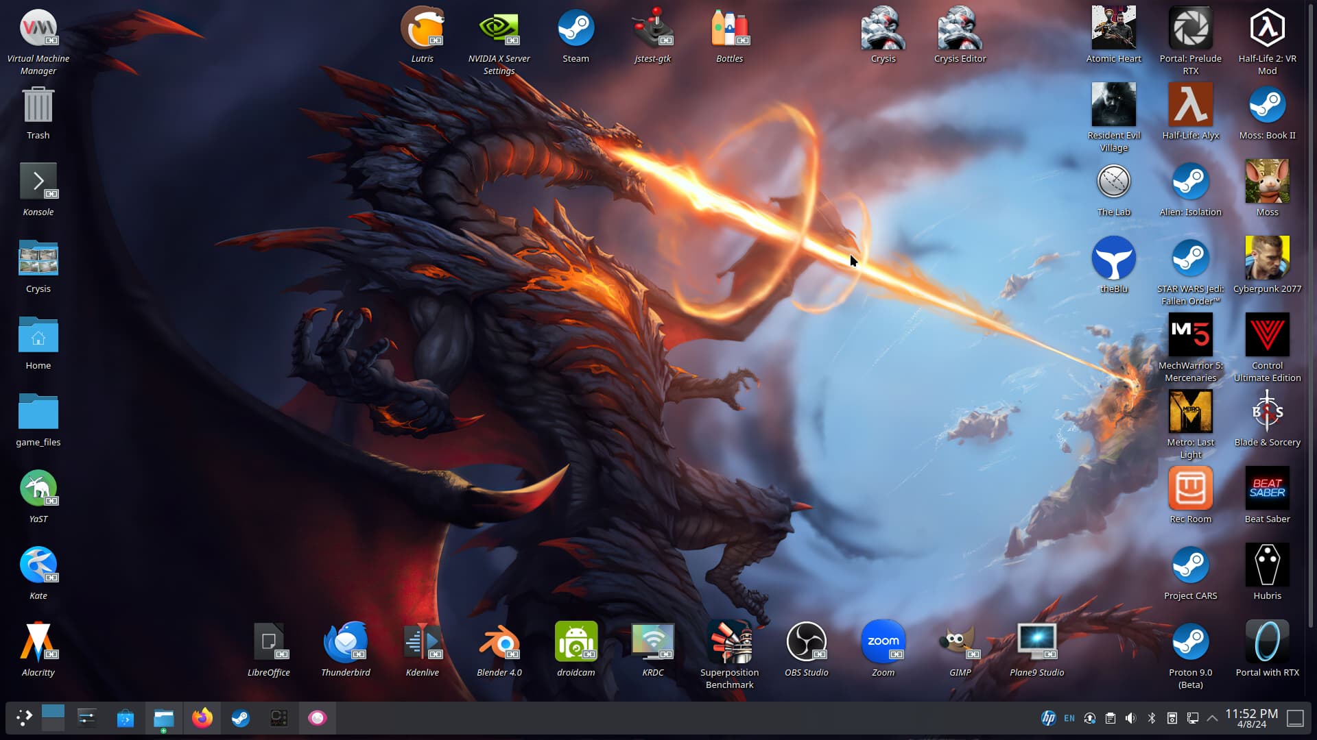The height and width of the screenshot is (740, 1317).
Task: Launch NVIDIA X Server Settings
Action: pos(499,29)
